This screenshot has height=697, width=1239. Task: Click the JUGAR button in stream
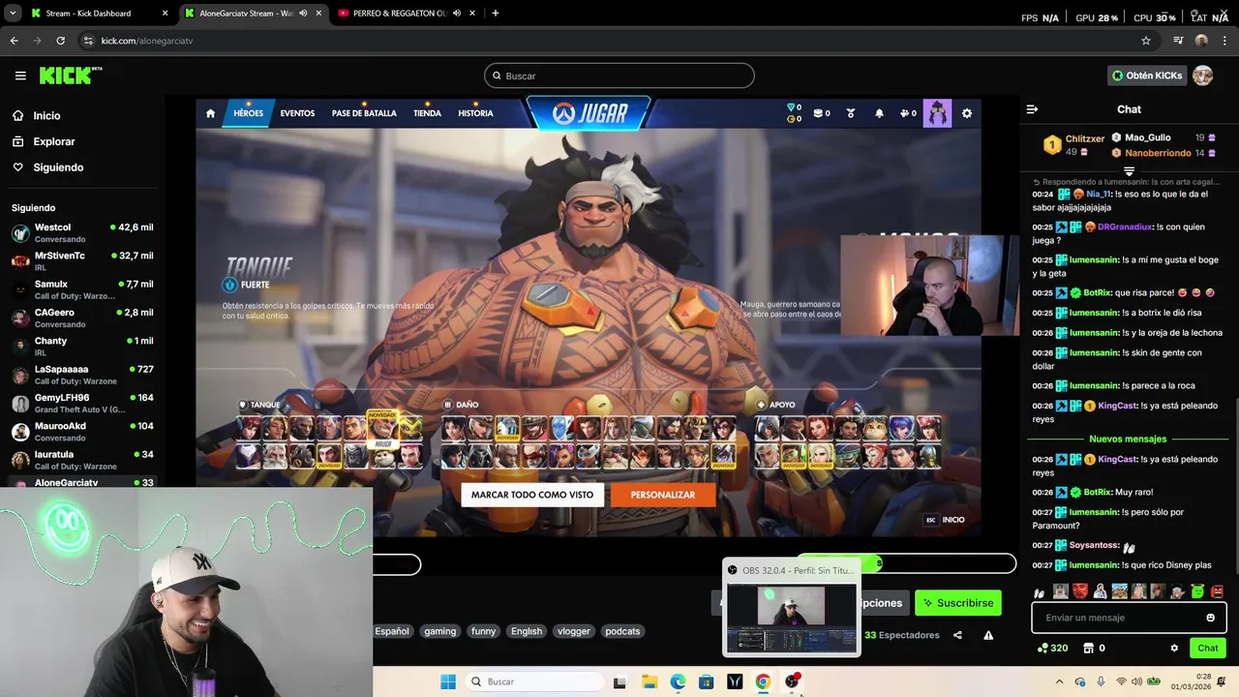589,113
